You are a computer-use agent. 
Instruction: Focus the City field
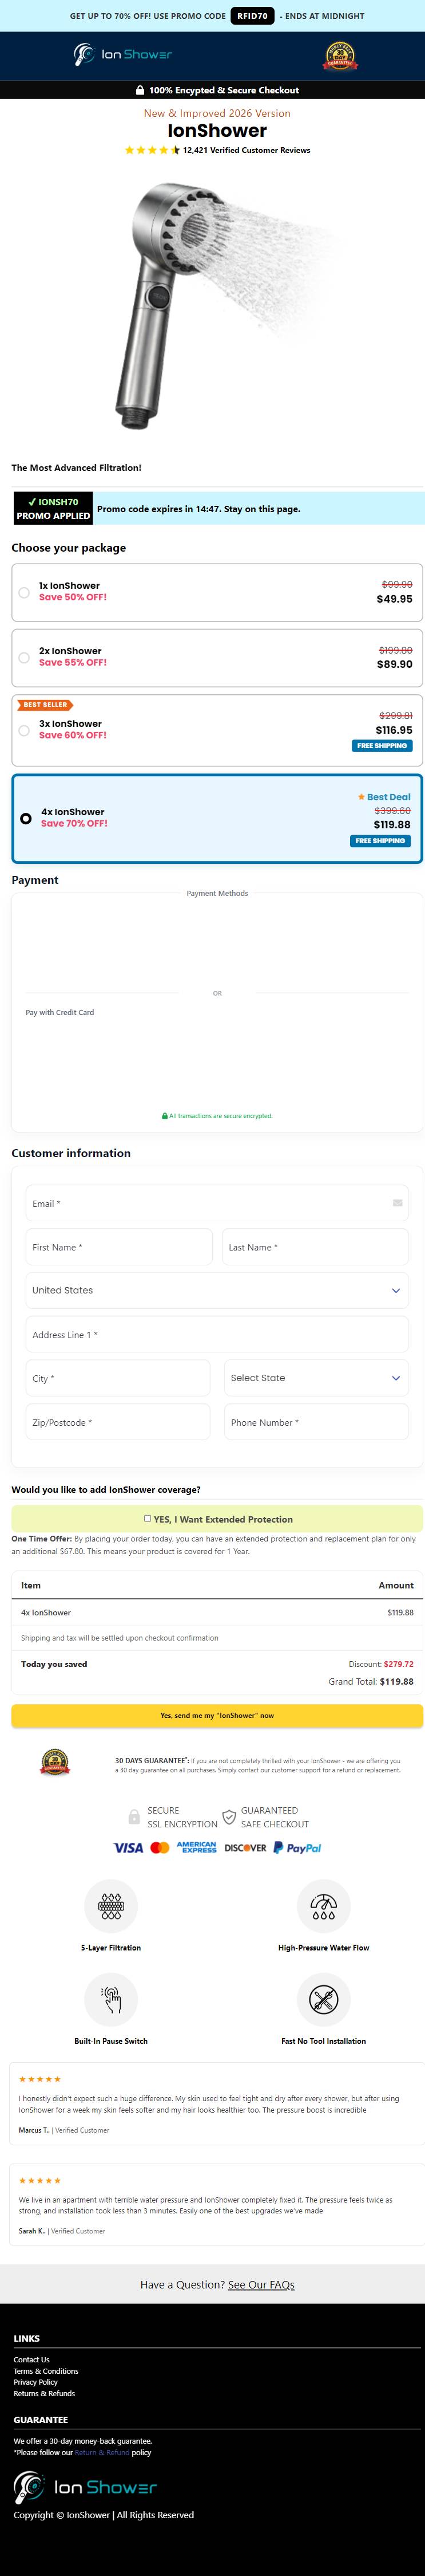[118, 1378]
